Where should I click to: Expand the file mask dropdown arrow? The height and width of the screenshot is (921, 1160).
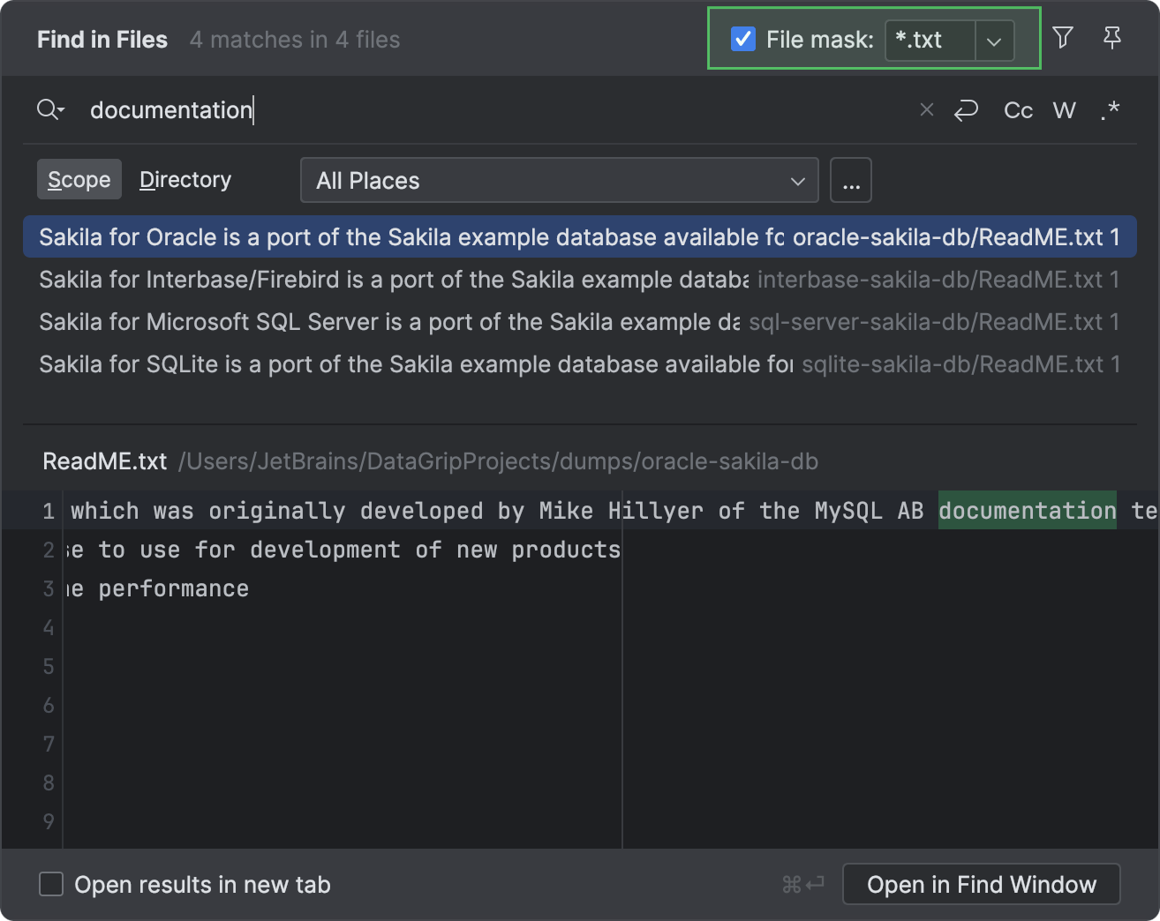point(994,41)
